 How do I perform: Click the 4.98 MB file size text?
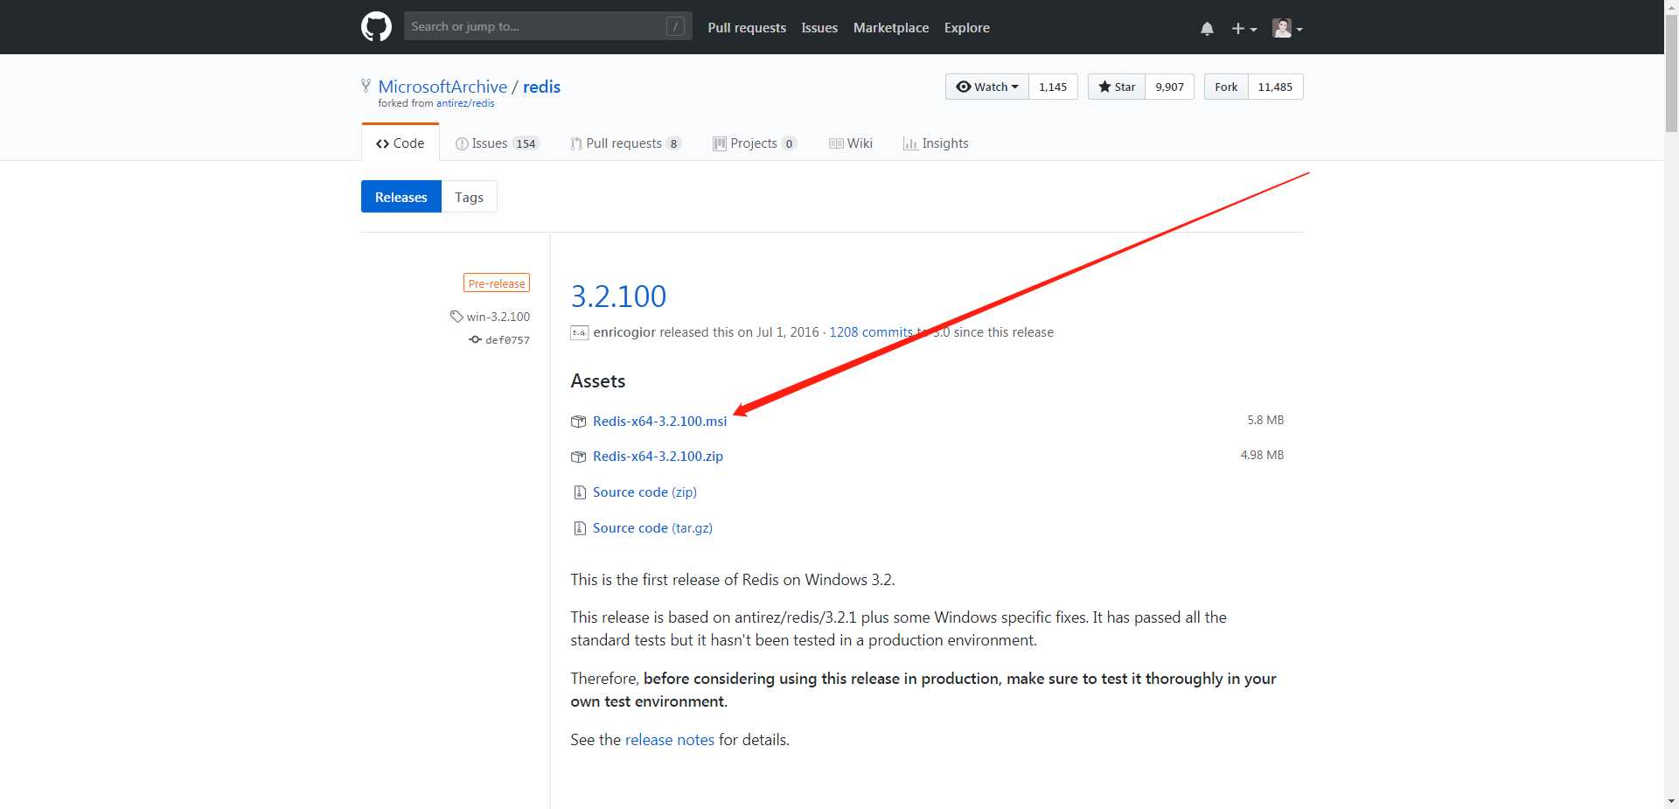1262,455
